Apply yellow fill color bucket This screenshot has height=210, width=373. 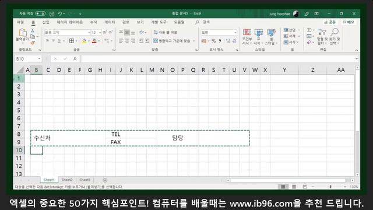tap(84, 41)
